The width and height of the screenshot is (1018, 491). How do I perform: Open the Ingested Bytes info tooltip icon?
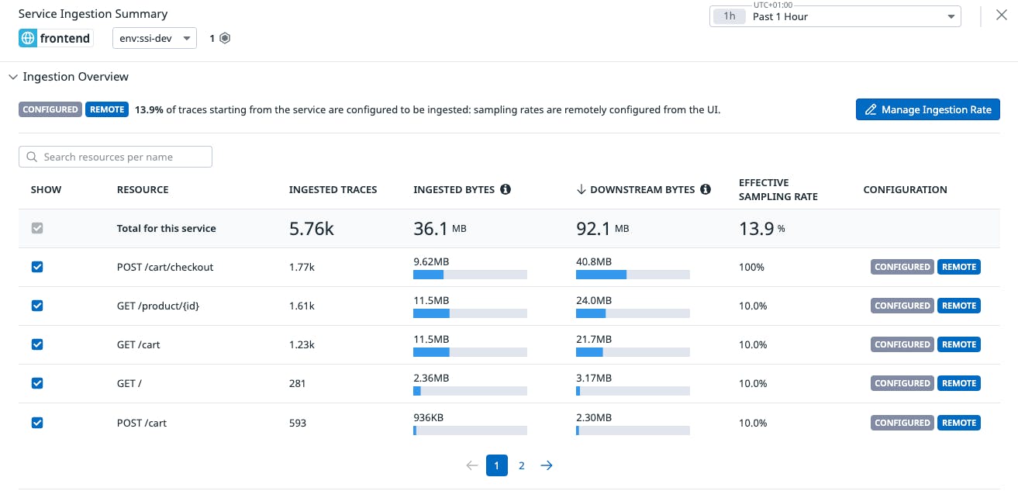pos(506,188)
